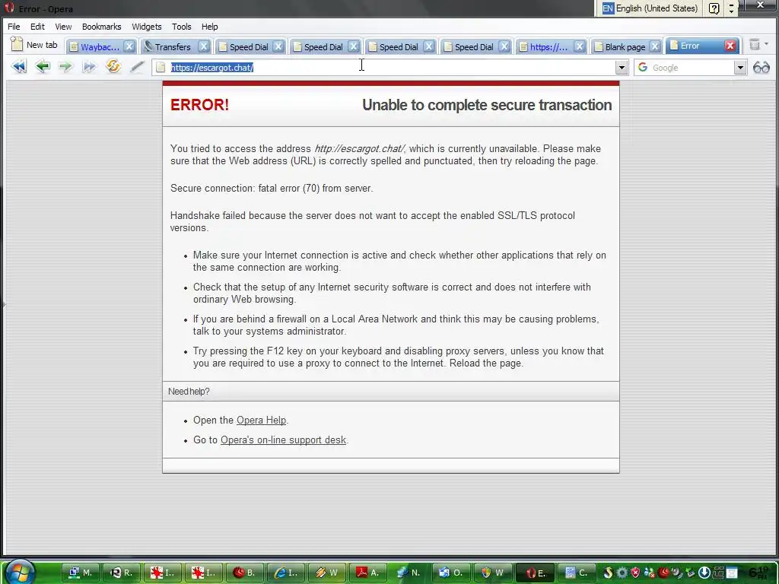
Task: Click the wand (pencil) icon in the toolbar
Action: [x=137, y=67]
